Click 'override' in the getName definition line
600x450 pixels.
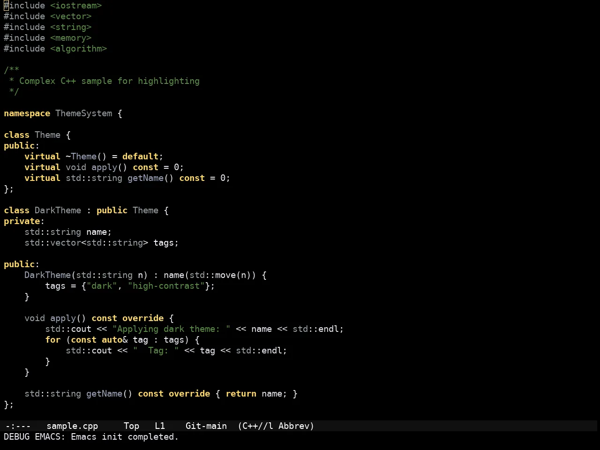click(x=189, y=394)
